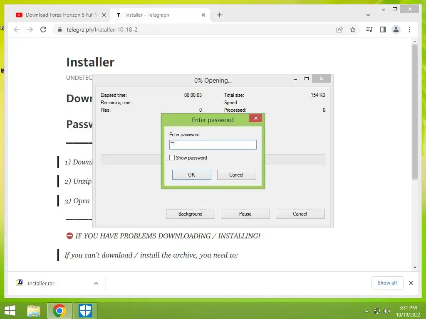Screen dimensions: 426x319
Task: Open the media control icon
Action: pos(369,29)
